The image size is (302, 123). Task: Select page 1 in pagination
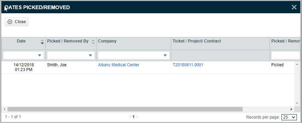coord(133,117)
